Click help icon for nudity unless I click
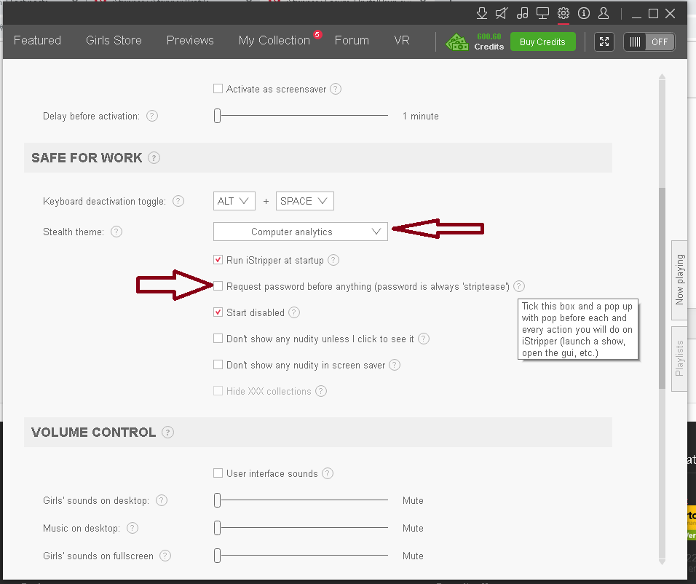Image resolution: width=696 pixels, height=584 pixels. 424,339
